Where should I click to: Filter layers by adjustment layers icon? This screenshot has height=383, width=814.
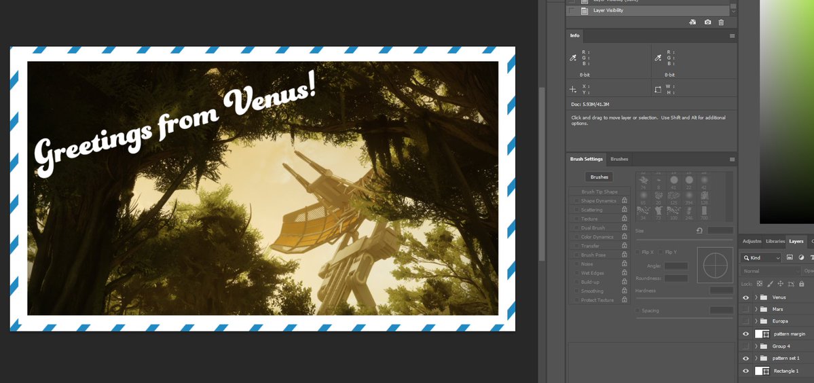click(801, 257)
